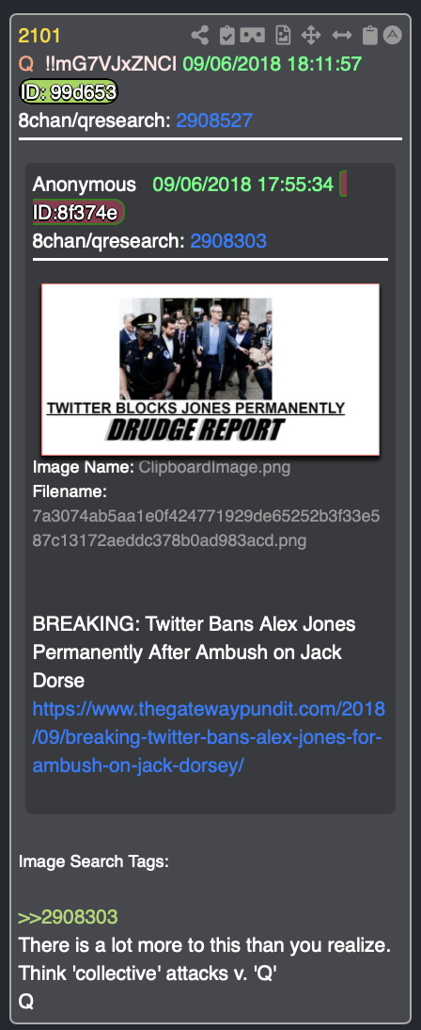The width and height of the screenshot is (421, 1030).
Task: Click the plain clipboard copy icon
Action: pyautogui.click(x=370, y=36)
